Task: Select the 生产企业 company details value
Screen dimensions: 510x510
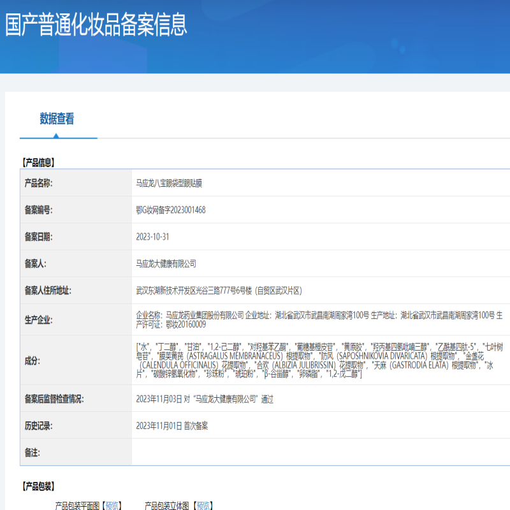Action: coord(319,320)
